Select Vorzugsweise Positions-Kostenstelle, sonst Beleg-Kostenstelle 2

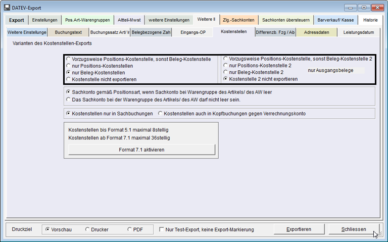(298, 59)
